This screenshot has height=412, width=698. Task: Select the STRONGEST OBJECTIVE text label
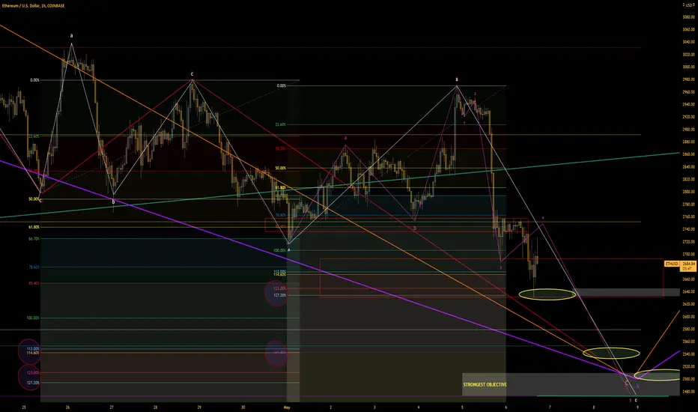coord(485,384)
